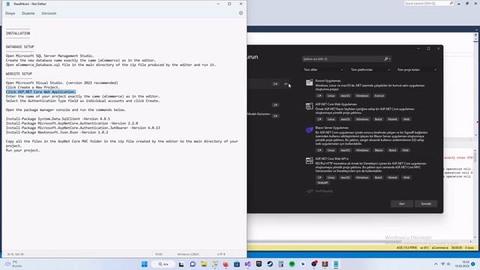Open the Görünüm menu in Notepad
The image size is (480, 270).
pos(49,13)
